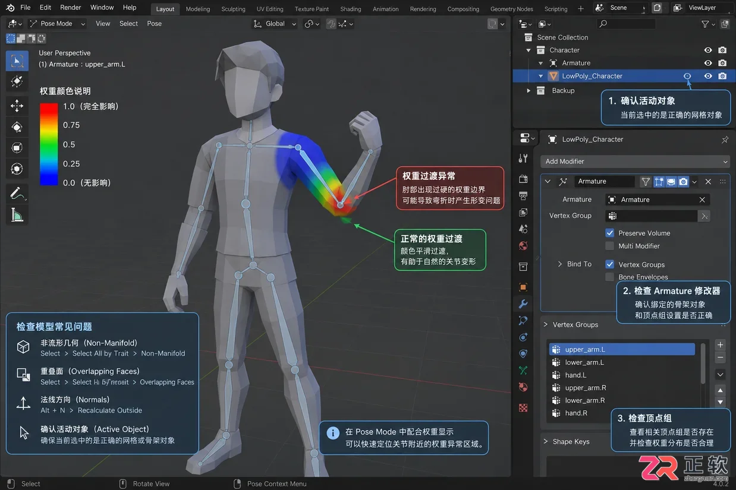Open the Scene properties tab
The image size is (736, 490).
coord(523,229)
